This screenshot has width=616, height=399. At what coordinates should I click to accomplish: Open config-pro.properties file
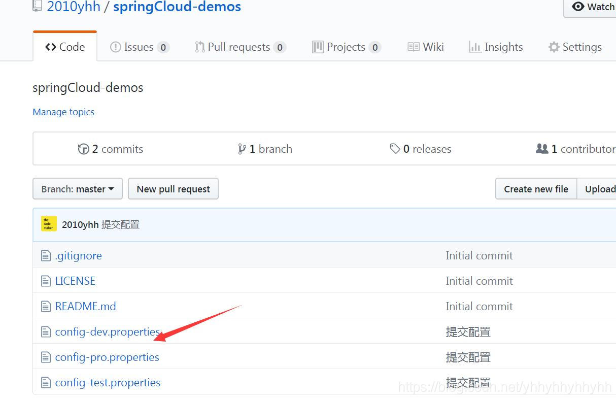(107, 357)
